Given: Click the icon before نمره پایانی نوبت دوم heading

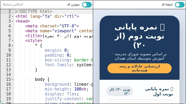Looking at the screenshot, I should click(162, 27).
